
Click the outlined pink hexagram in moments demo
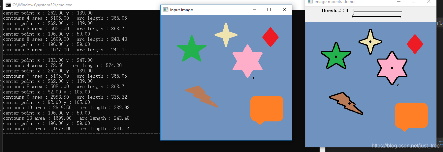(x=392, y=68)
